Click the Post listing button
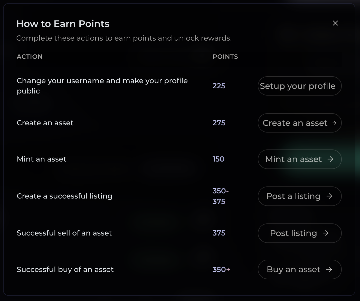The width and height of the screenshot is (360, 301). click(299, 233)
